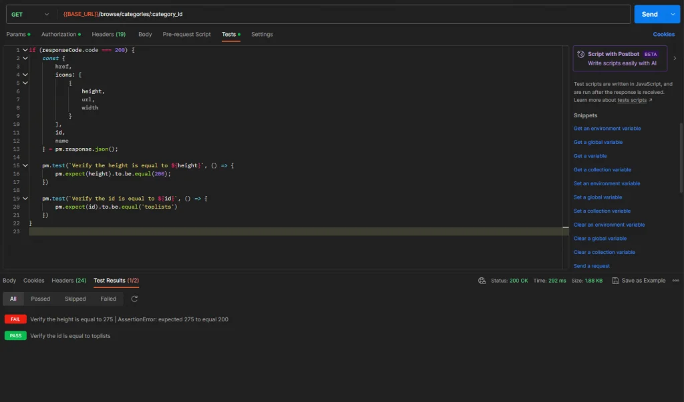
Task: Open the response Body tab
Action: click(9, 281)
